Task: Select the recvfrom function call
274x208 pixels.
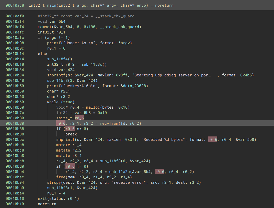Action: [x=110, y=123]
